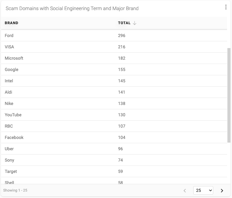
Task: Select the Ford brand row
Action: pos(114,35)
